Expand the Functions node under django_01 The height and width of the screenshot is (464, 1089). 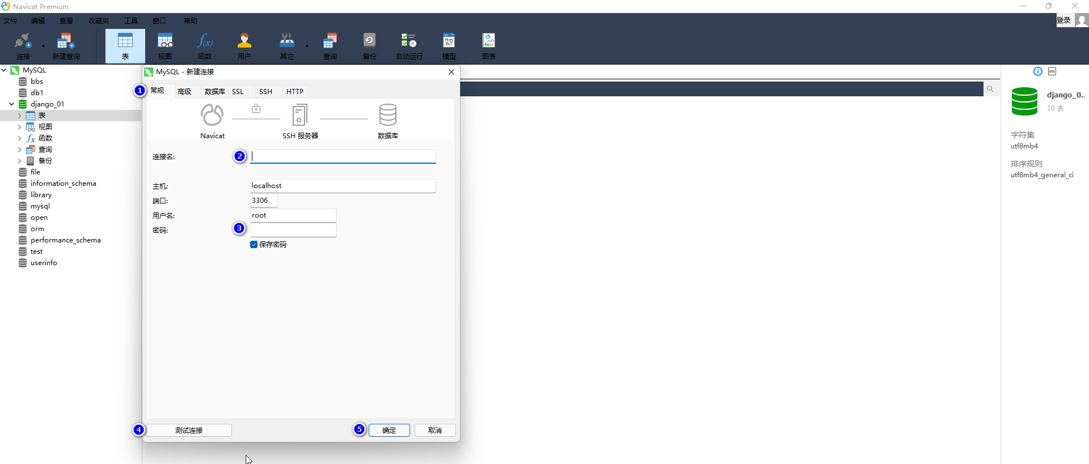pyautogui.click(x=19, y=138)
